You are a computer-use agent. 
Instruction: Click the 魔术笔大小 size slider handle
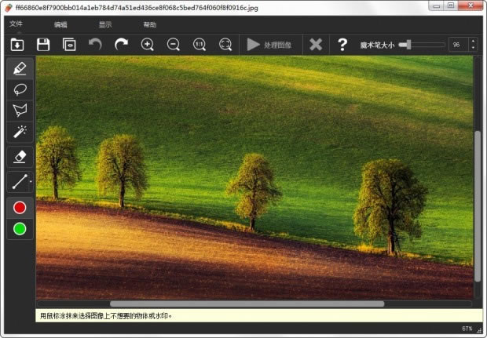click(408, 45)
